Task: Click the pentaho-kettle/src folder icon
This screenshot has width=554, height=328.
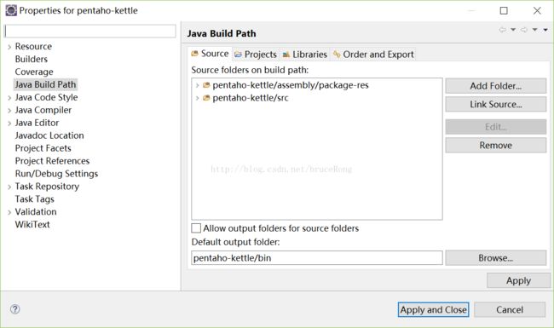Action: 206,98
